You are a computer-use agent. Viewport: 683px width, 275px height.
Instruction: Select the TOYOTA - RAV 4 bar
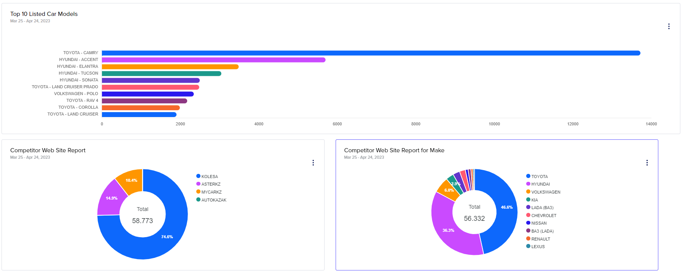tap(144, 101)
